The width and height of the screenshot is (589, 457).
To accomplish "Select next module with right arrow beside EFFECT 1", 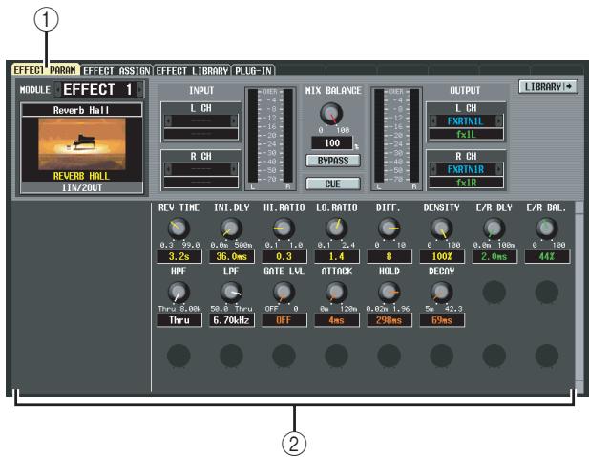I will pyautogui.click(x=139, y=90).
